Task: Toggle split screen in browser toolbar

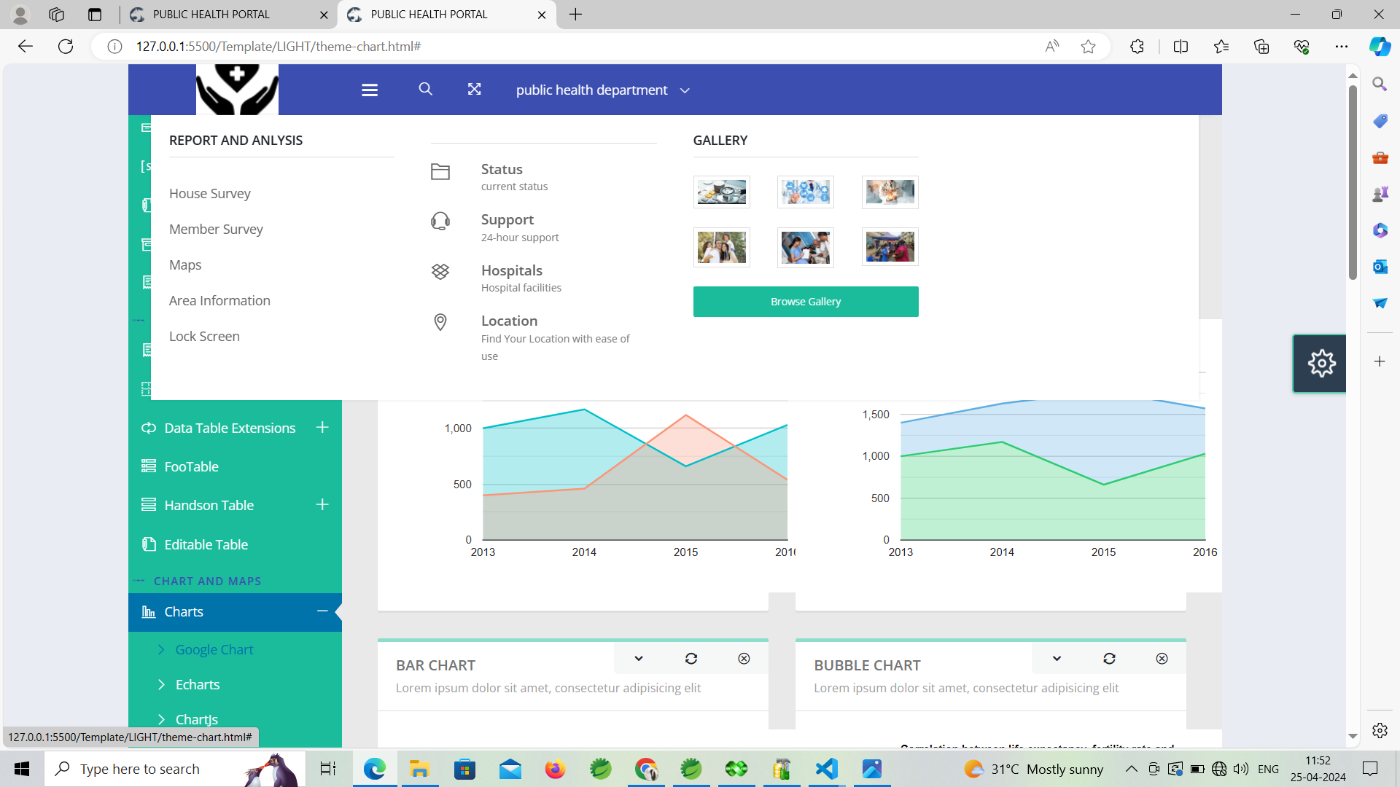Action: click(1181, 46)
